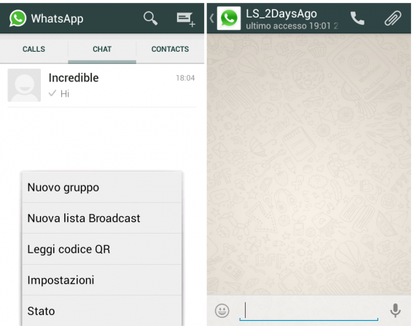Open search with the magnifier icon

(x=150, y=18)
